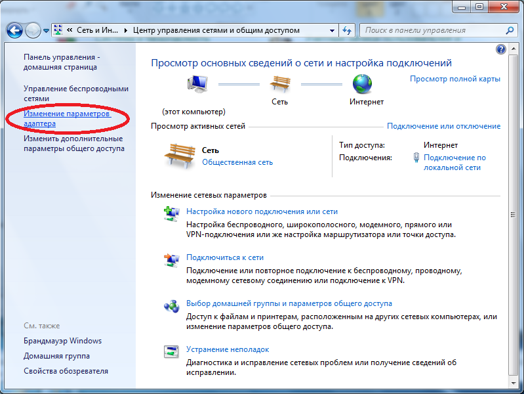The height and width of the screenshot is (394, 524).
Task: Click the back navigation arrow button
Action: [15, 30]
